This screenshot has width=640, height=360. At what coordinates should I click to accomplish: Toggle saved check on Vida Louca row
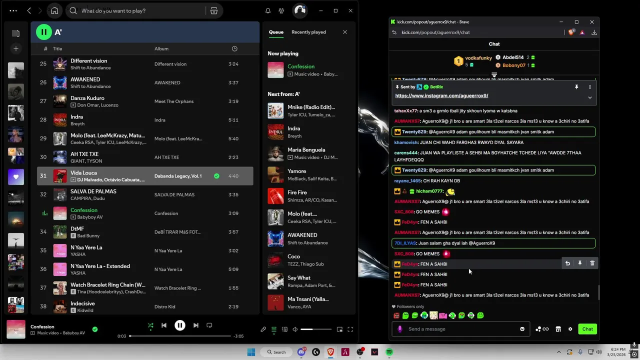[x=216, y=176]
